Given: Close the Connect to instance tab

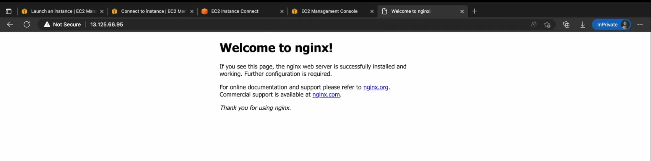Looking at the screenshot, I should (x=192, y=12).
